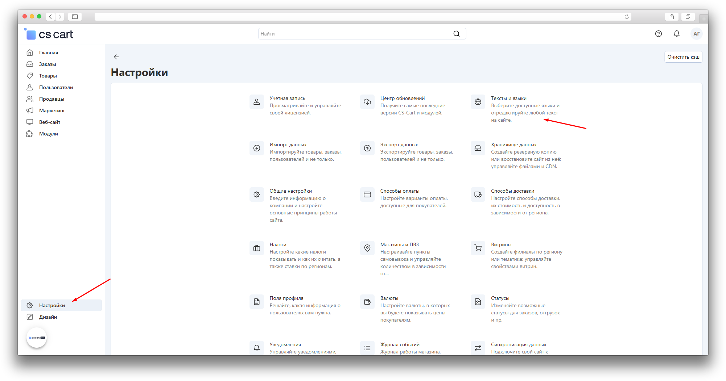Go back using the left arrow

[x=116, y=57]
